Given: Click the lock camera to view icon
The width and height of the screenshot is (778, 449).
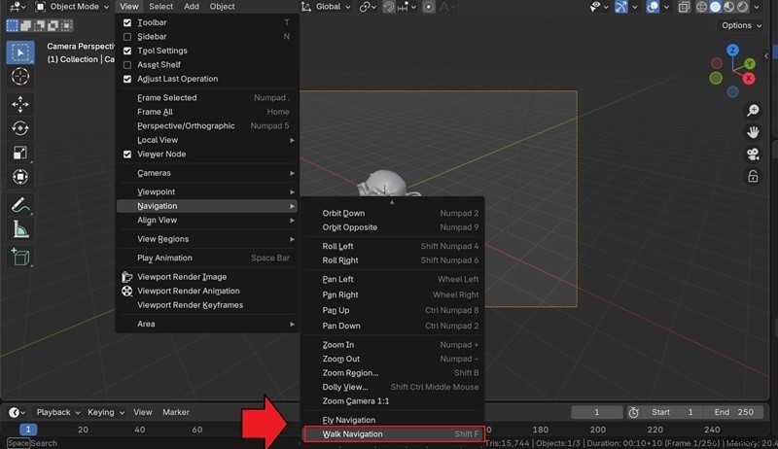Looking at the screenshot, I should (x=753, y=176).
